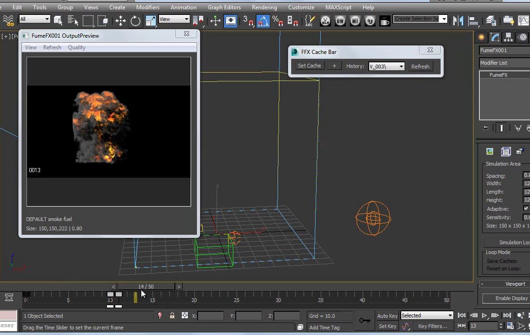Select the Select and Move tool
This screenshot has height=335, width=530.
[120, 20]
